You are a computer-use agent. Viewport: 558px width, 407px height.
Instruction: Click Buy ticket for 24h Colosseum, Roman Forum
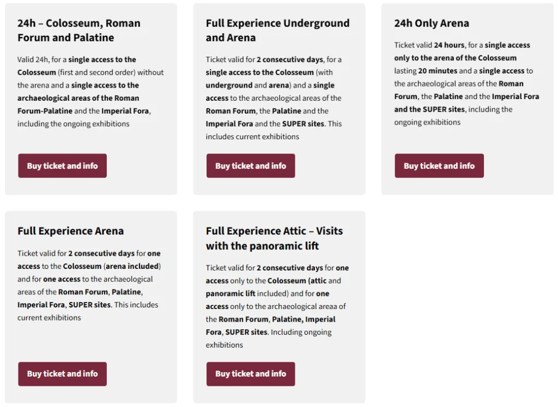coord(62,165)
